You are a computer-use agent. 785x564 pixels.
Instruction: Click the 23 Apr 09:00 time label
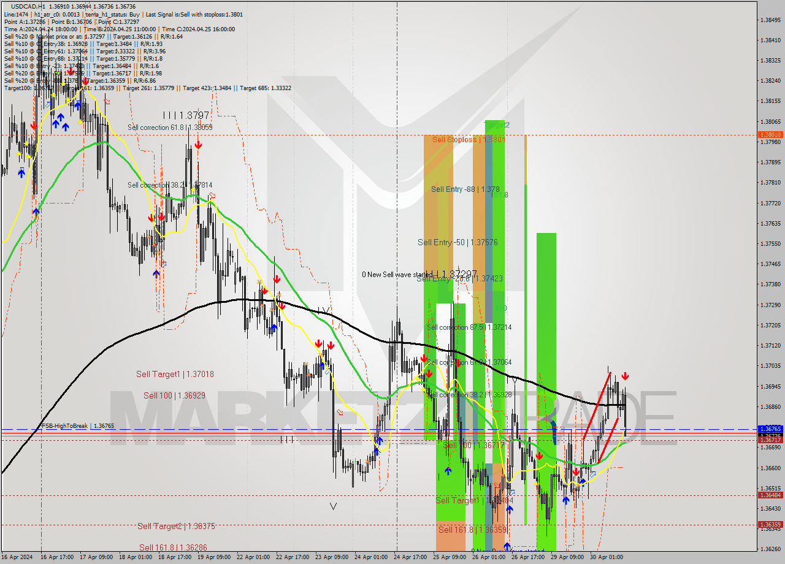[x=332, y=557]
